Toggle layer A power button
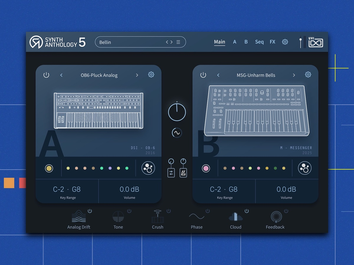354x265 pixels. (x=46, y=75)
